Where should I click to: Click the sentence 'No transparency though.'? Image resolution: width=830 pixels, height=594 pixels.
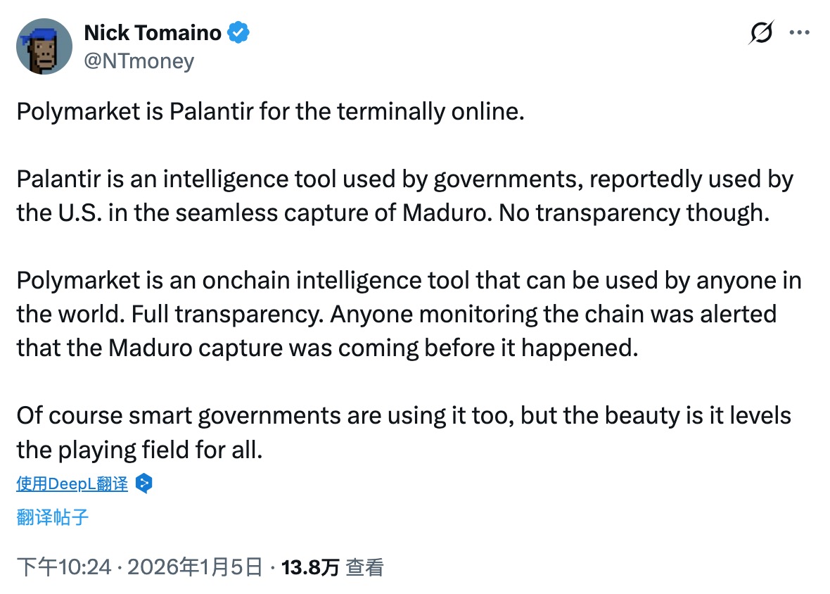(631, 213)
